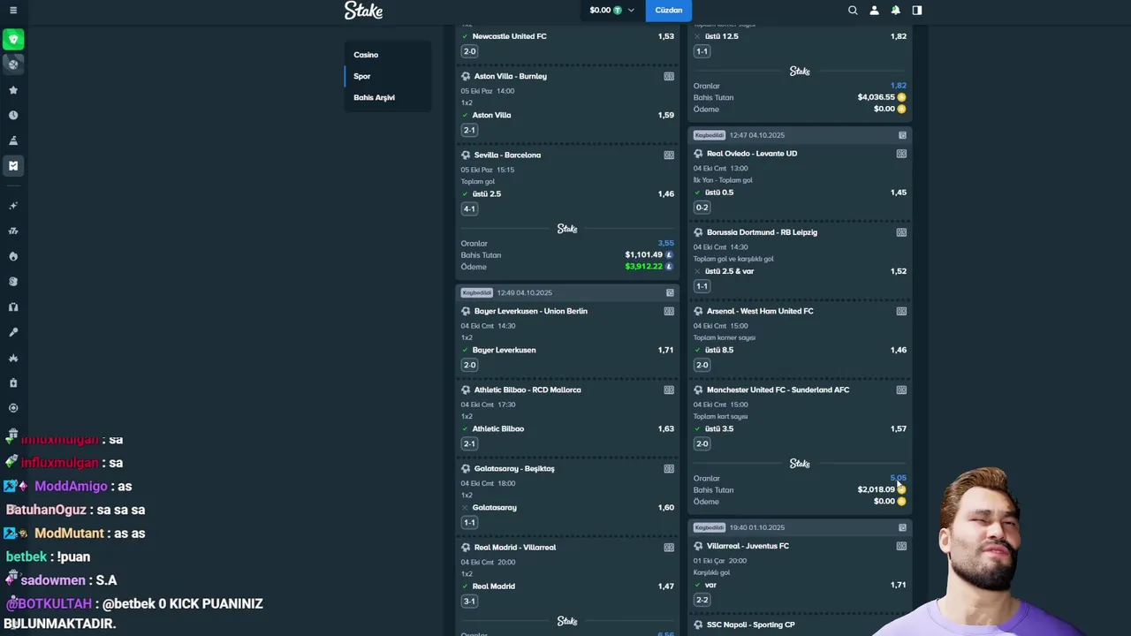Click chat message from BatuhanOguz
The width and height of the screenshot is (1131, 636).
75,510
